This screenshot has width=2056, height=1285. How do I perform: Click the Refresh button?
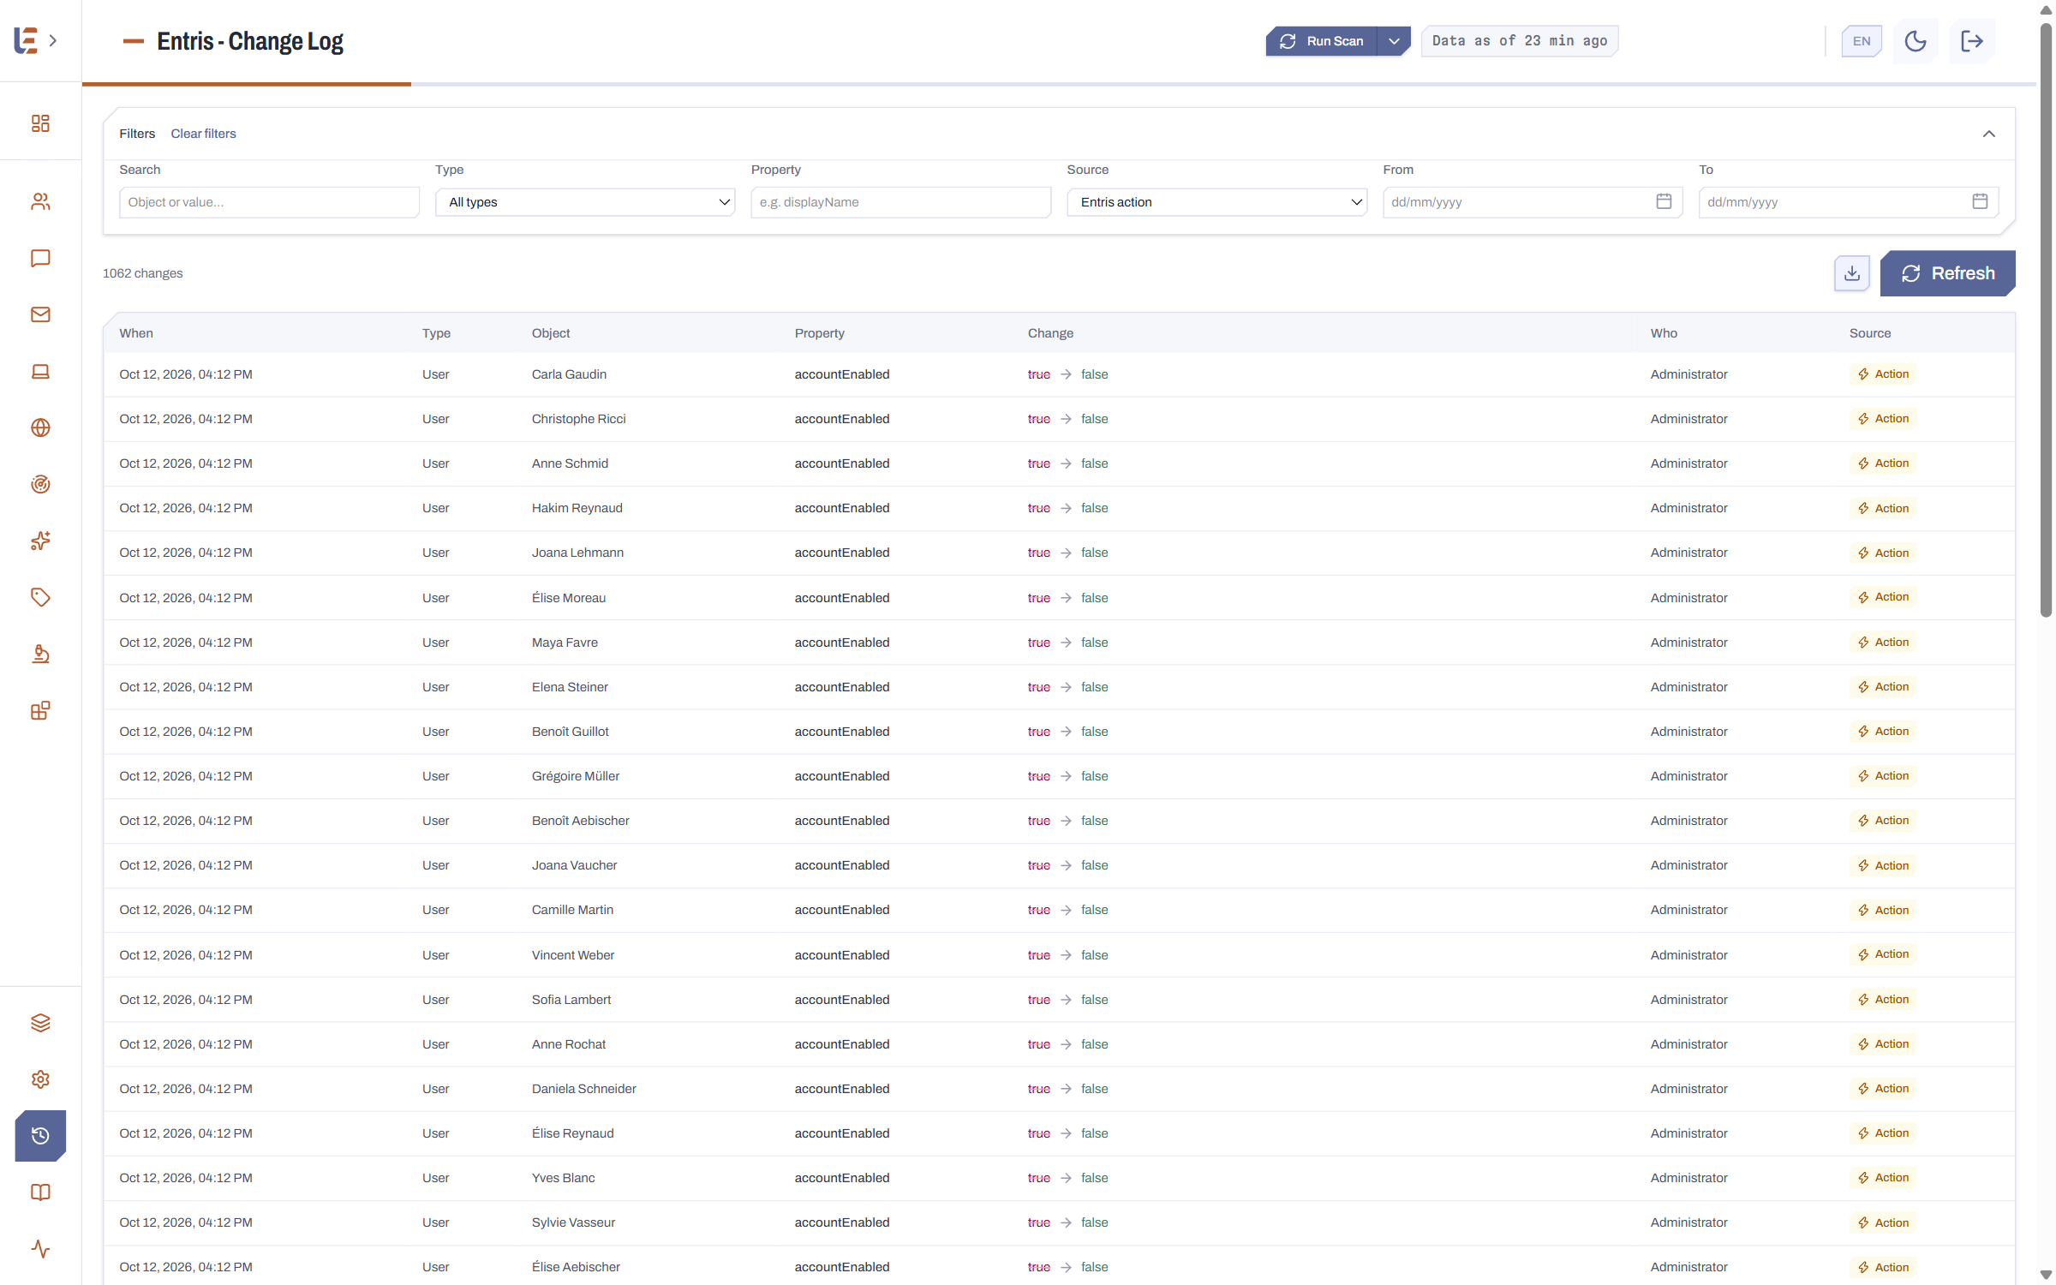(1947, 273)
